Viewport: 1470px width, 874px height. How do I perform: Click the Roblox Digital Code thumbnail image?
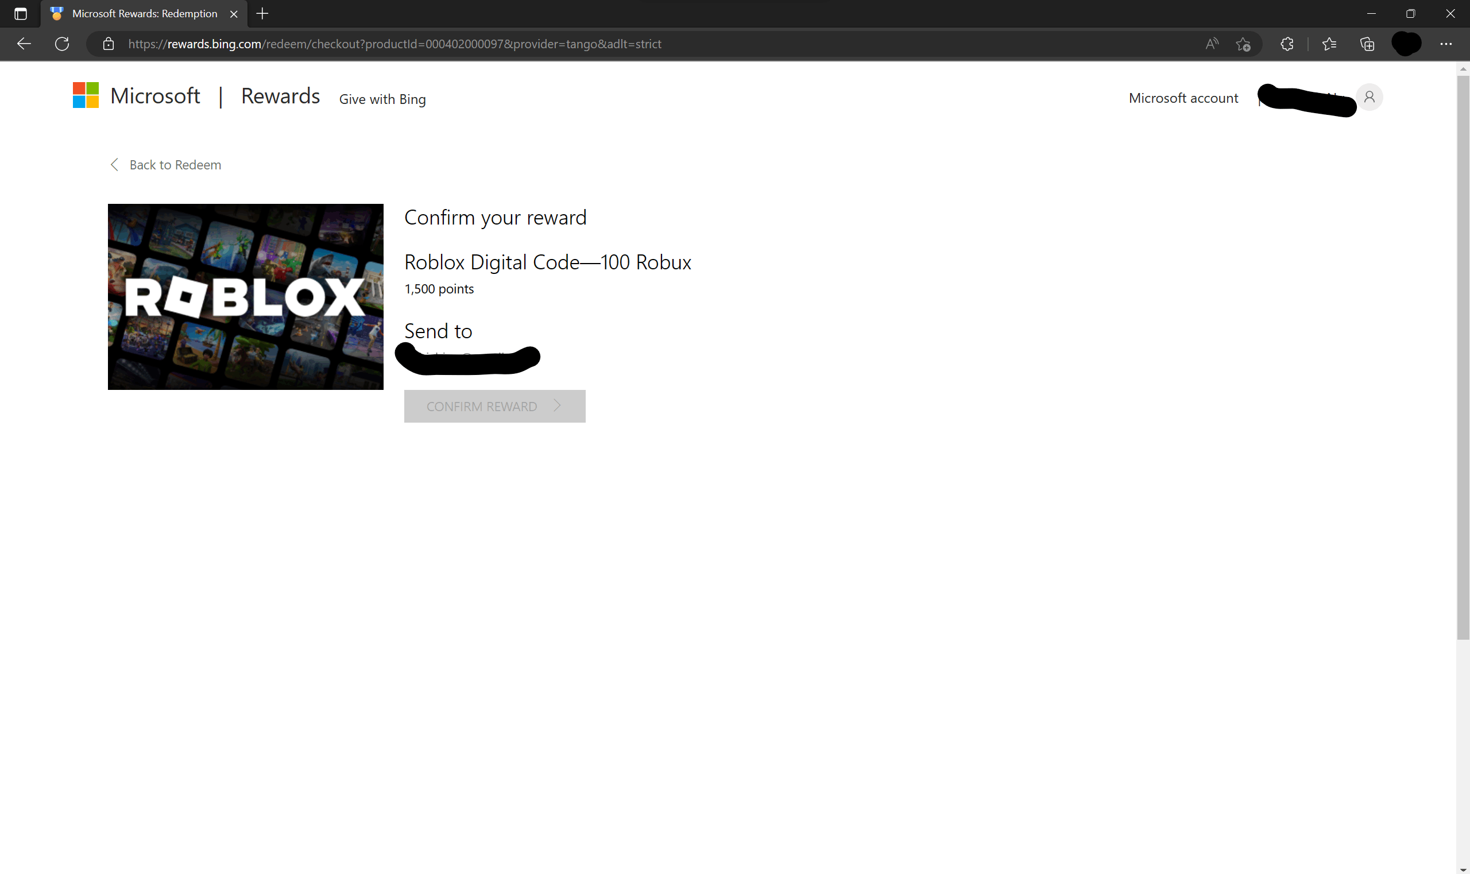click(246, 296)
